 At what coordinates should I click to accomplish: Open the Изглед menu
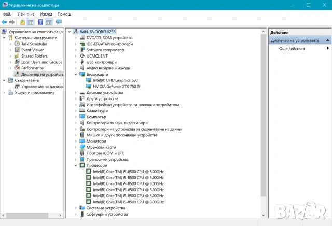[x=46, y=14]
